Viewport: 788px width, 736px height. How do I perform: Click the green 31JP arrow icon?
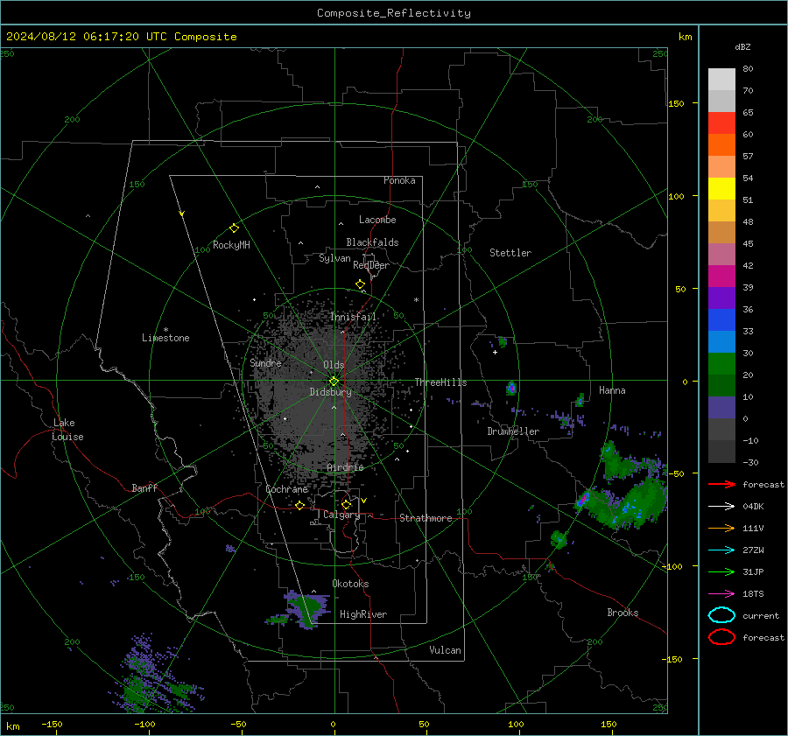(x=721, y=571)
